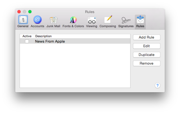Screen dimensions: 180x114
Task: Close the Rules window with red button
Action: click(19, 12)
